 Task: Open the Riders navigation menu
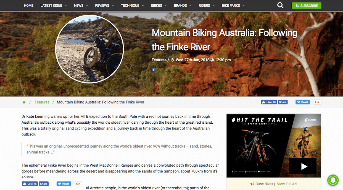(x=206, y=6)
